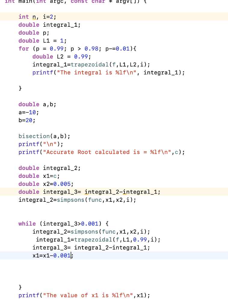Viewport: 228px width, 308px height.
Task: Click the 'b=20;' assignment
Action: click(27, 120)
